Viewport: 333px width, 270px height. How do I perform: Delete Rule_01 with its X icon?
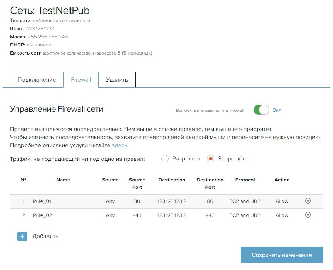pos(308,201)
